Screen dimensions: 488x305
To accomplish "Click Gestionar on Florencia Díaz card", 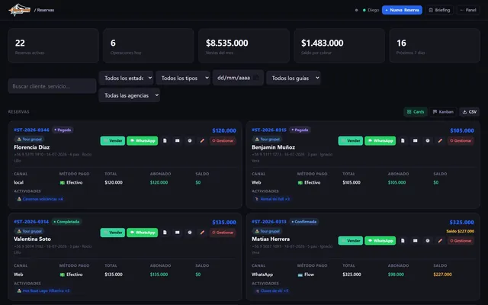I will tap(223, 140).
